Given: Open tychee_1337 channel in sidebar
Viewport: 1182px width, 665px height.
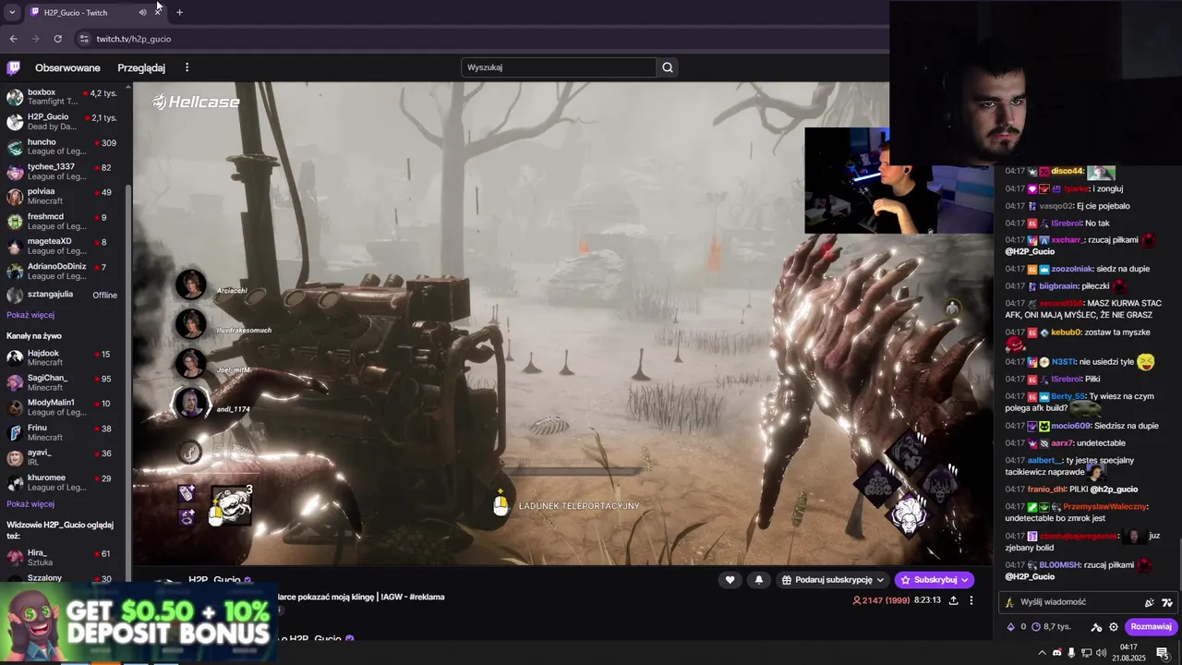Looking at the screenshot, I should click(63, 172).
